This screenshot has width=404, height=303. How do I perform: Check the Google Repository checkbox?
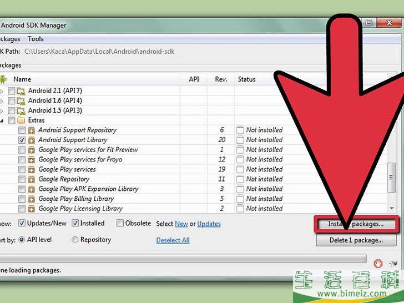pos(22,179)
